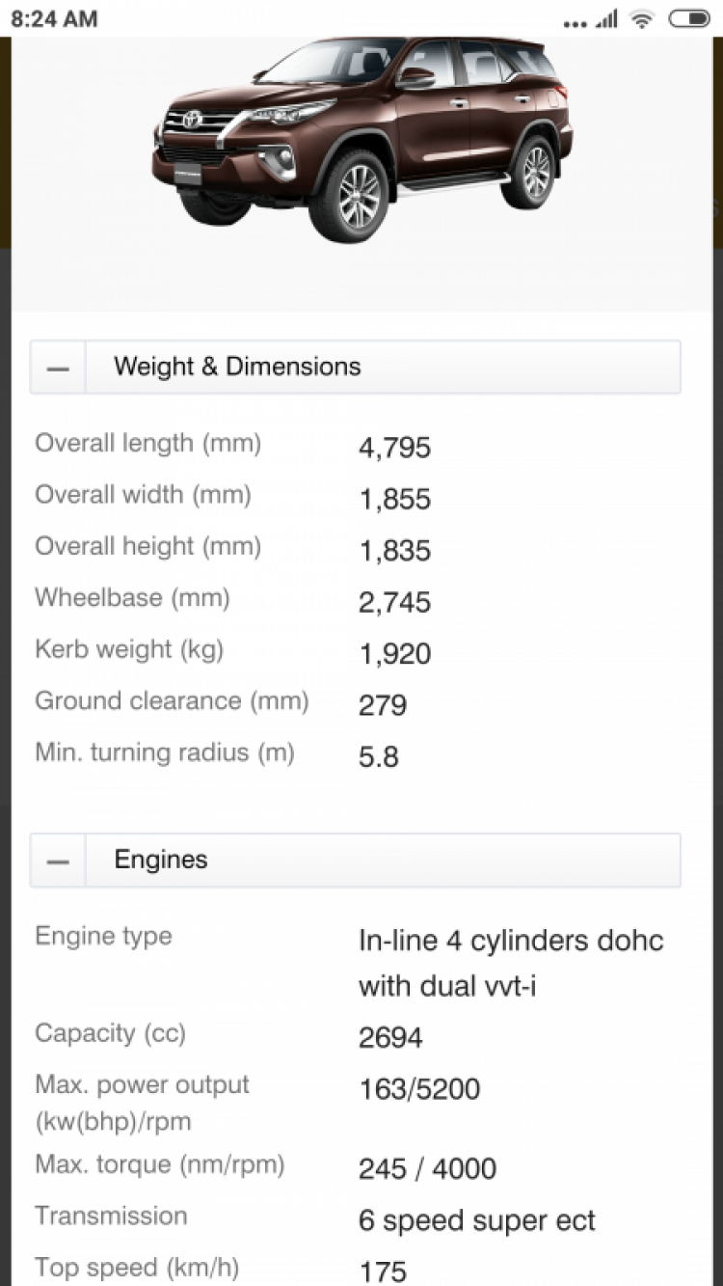Select the Overall length (mm) label
Image resolution: width=723 pixels, height=1286 pixels.
(x=148, y=444)
